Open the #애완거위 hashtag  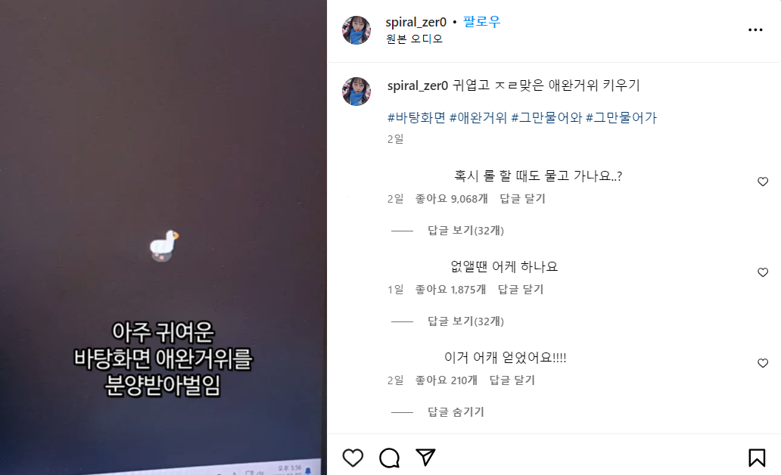tap(478, 118)
